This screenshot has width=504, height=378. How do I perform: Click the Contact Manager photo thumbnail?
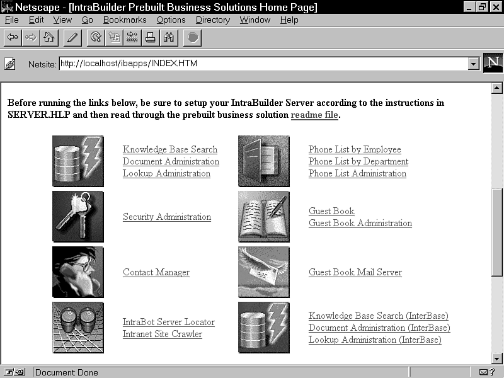(x=77, y=272)
